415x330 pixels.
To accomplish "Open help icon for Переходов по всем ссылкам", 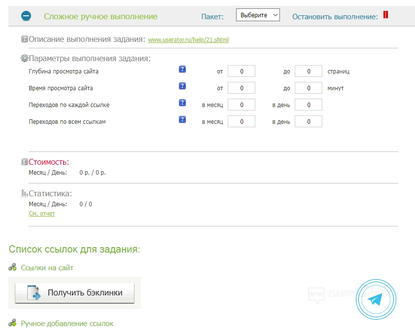I will pyautogui.click(x=182, y=119).
